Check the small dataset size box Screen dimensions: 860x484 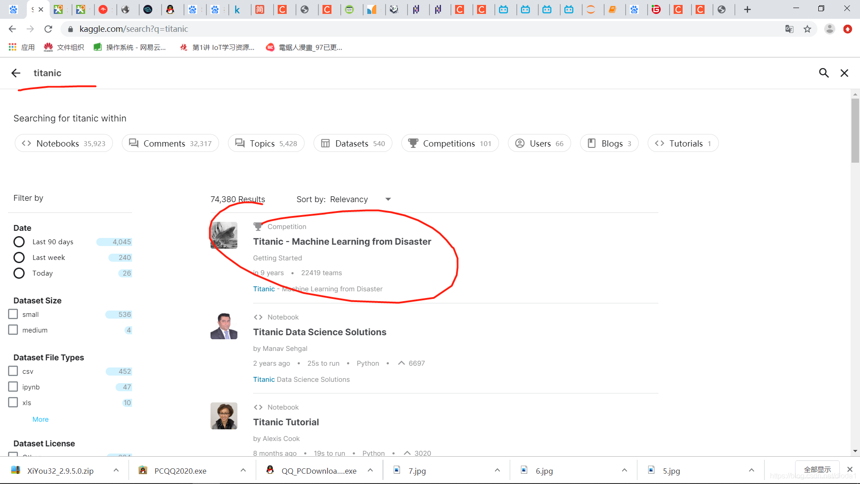click(13, 314)
